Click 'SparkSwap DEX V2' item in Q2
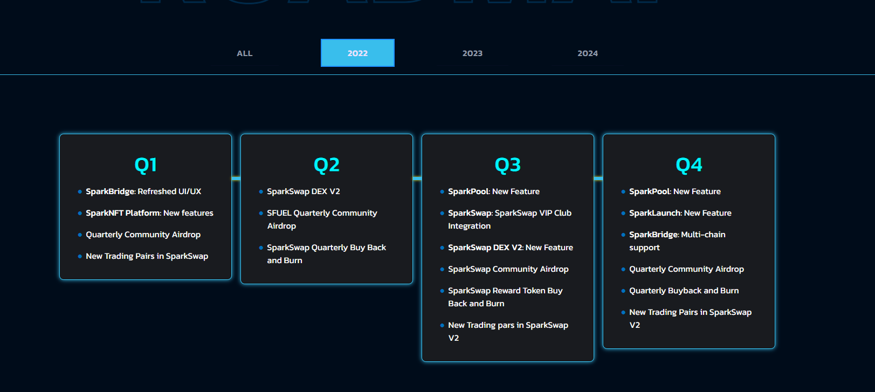Viewport: 875px width, 392px height. click(x=304, y=191)
